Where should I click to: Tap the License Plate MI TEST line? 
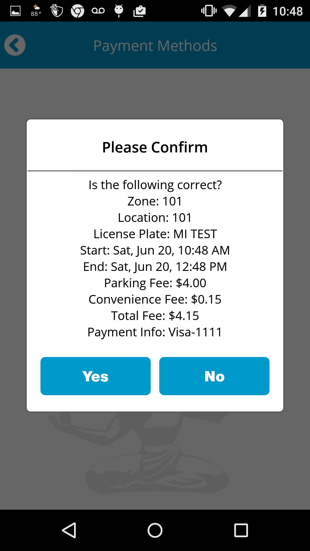click(155, 234)
